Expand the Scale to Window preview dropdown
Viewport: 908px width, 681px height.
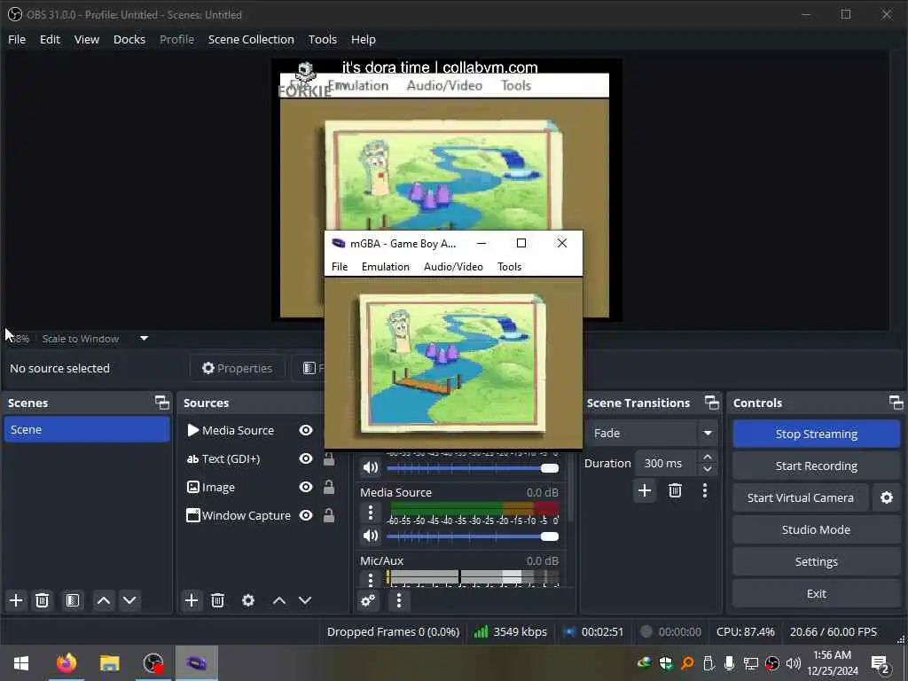tap(145, 338)
